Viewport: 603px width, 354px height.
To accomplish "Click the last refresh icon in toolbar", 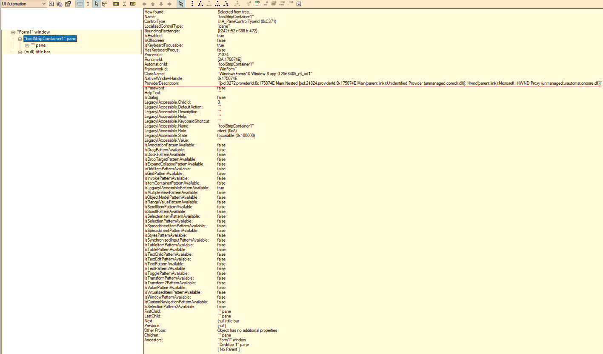I will click(x=299, y=4).
